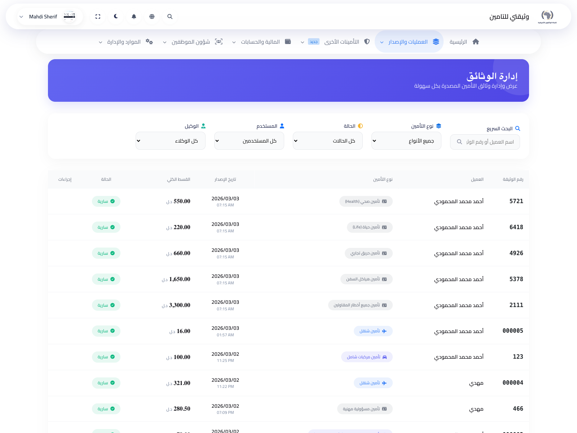Open search with the magnifier icon

pyautogui.click(x=169, y=17)
